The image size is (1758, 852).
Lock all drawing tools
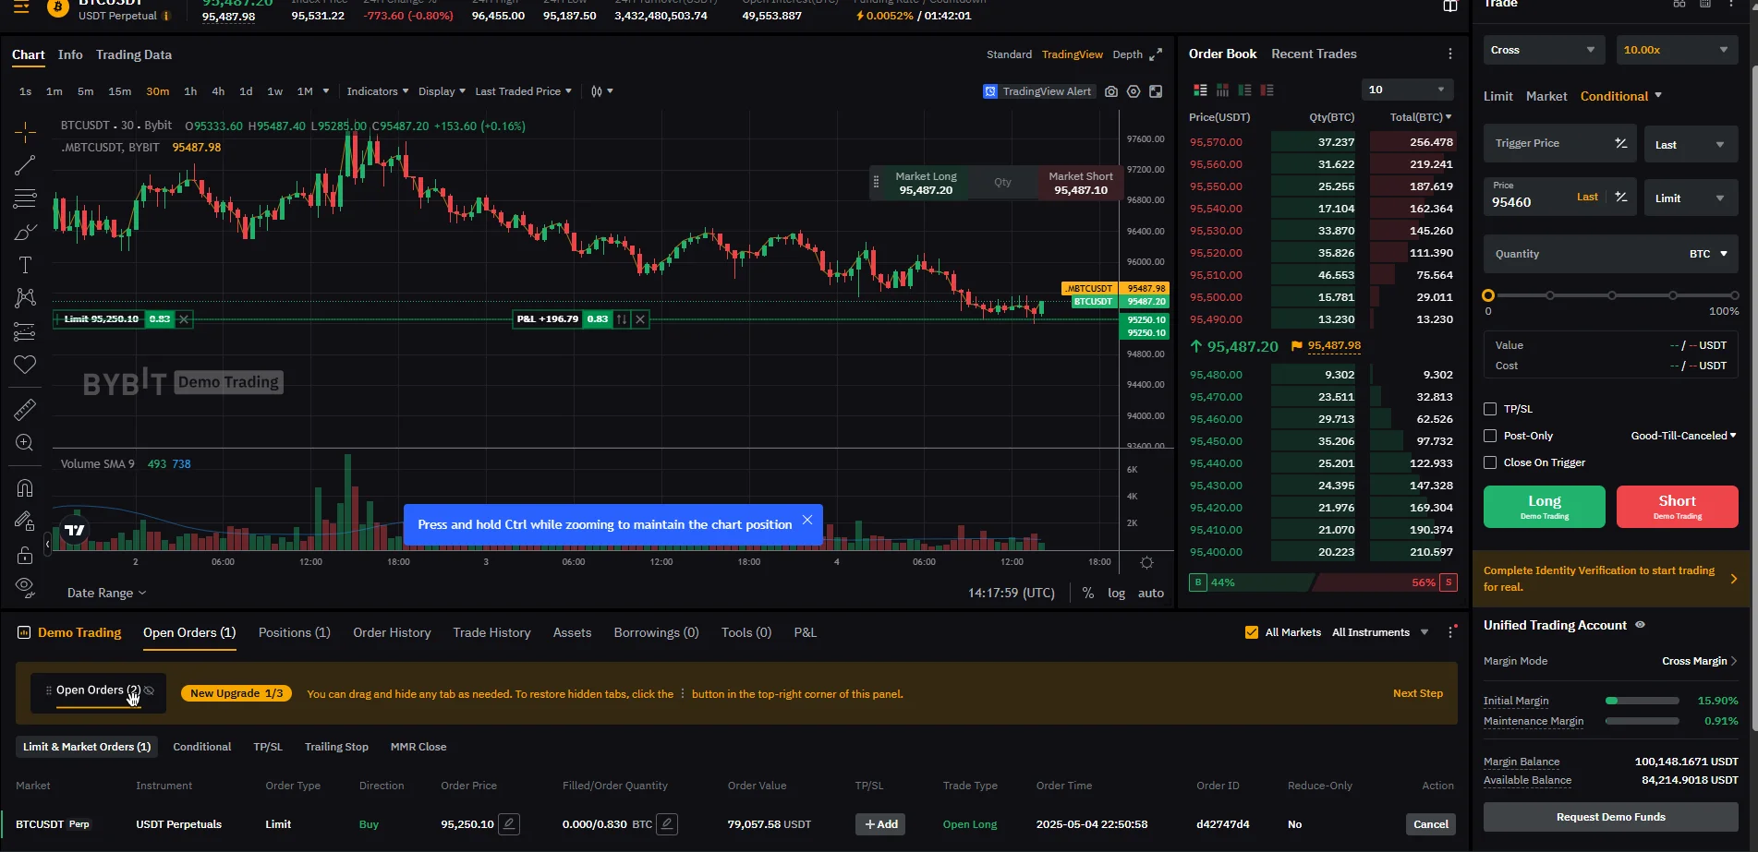(25, 555)
